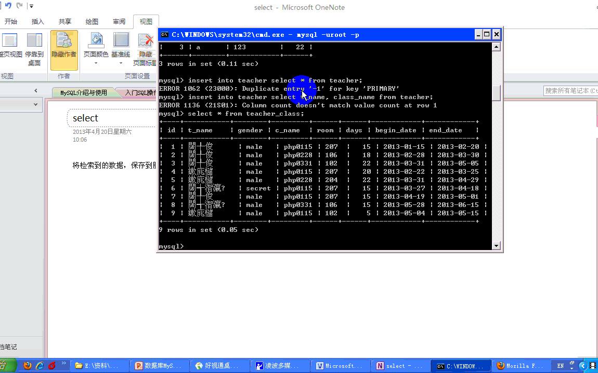598x373 pixels.
Task: Toggle the cmd window MS-DOS system menu icon
Action: (x=164, y=34)
